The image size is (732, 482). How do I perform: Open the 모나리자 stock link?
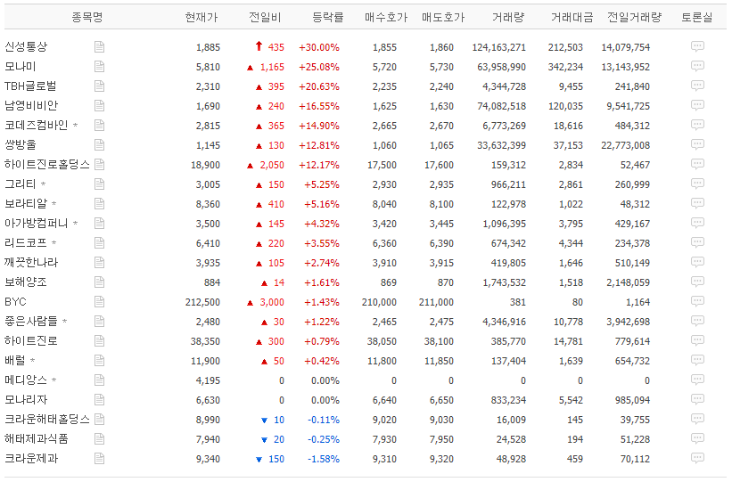[x=26, y=399]
